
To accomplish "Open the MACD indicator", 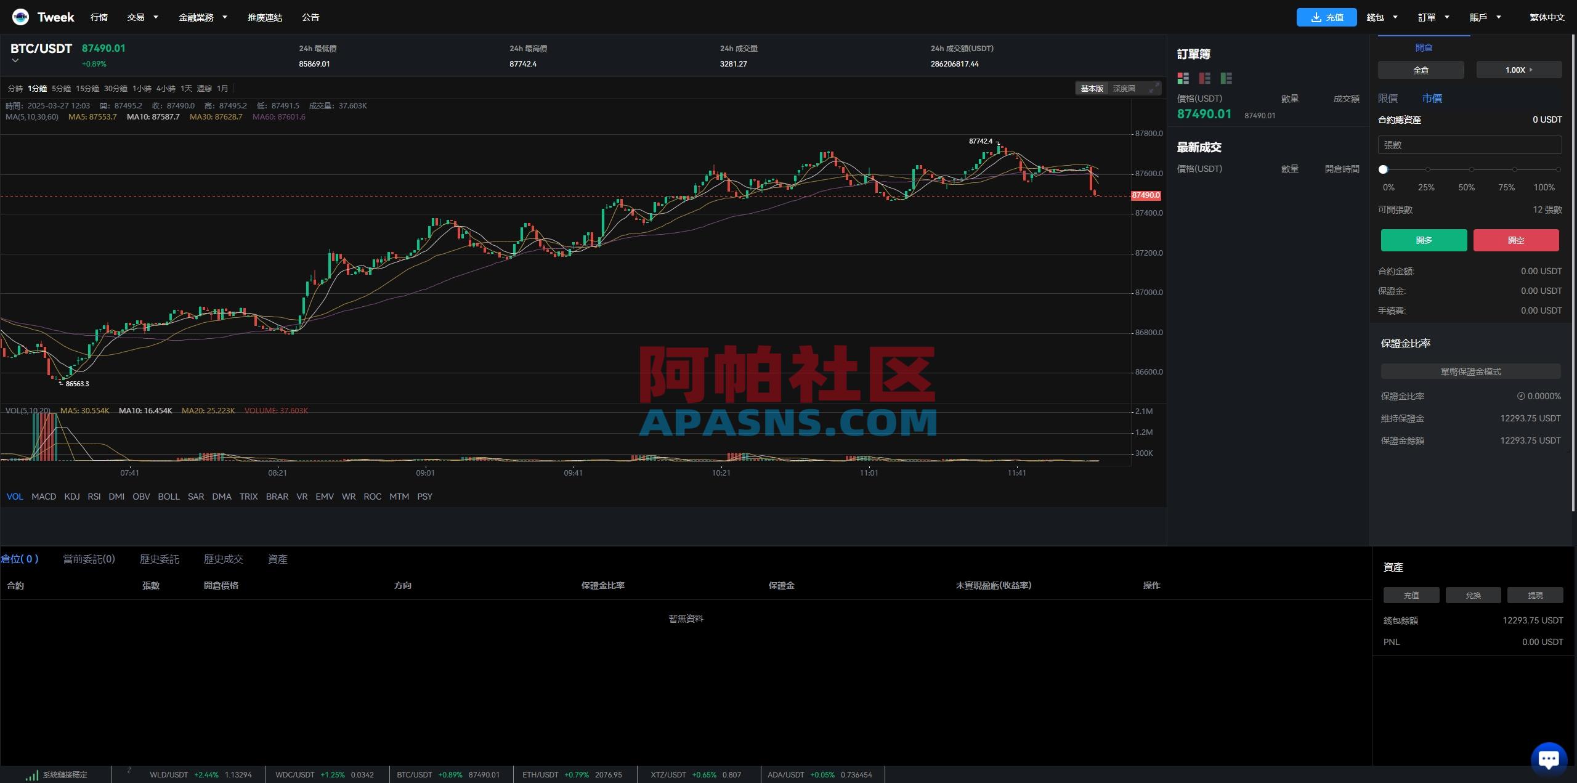I will pos(43,497).
